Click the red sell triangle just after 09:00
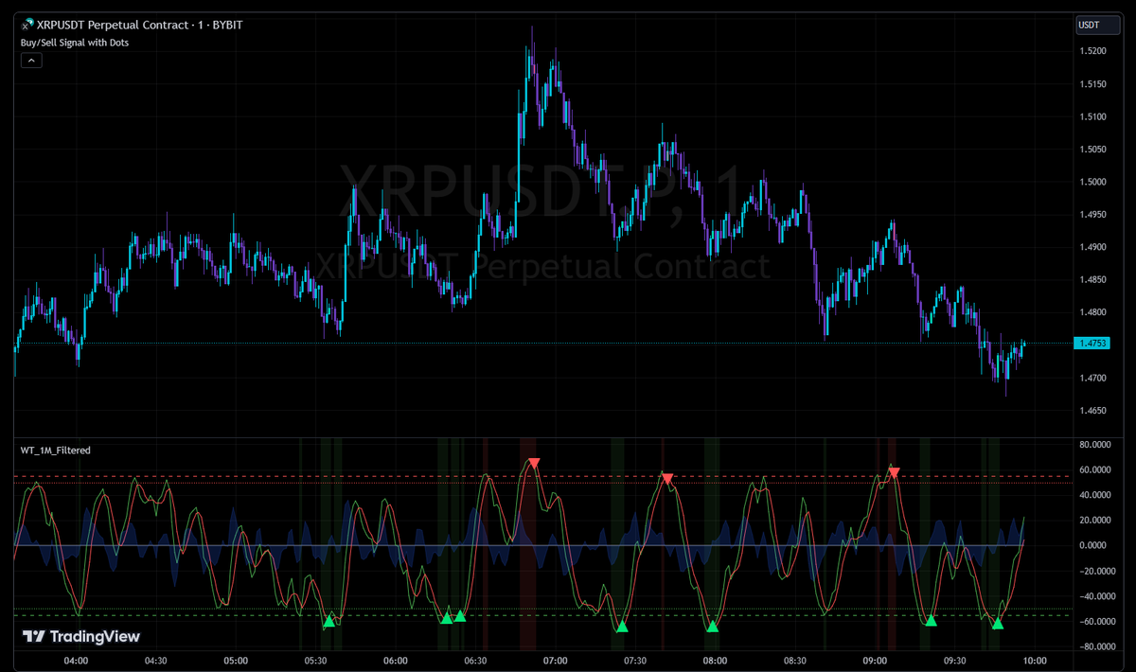This screenshot has height=672, width=1136. coord(894,471)
